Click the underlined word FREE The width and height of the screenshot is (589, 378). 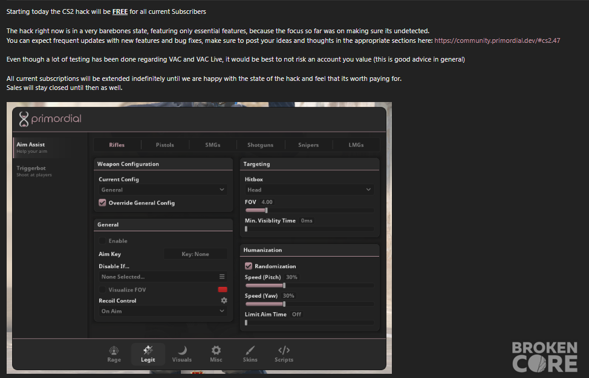tap(120, 11)
